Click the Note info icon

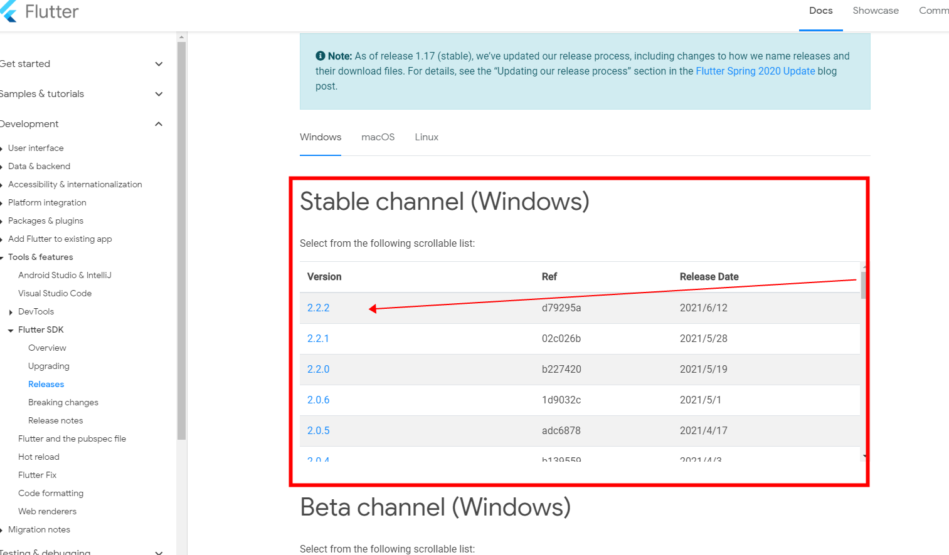[320, 56]
